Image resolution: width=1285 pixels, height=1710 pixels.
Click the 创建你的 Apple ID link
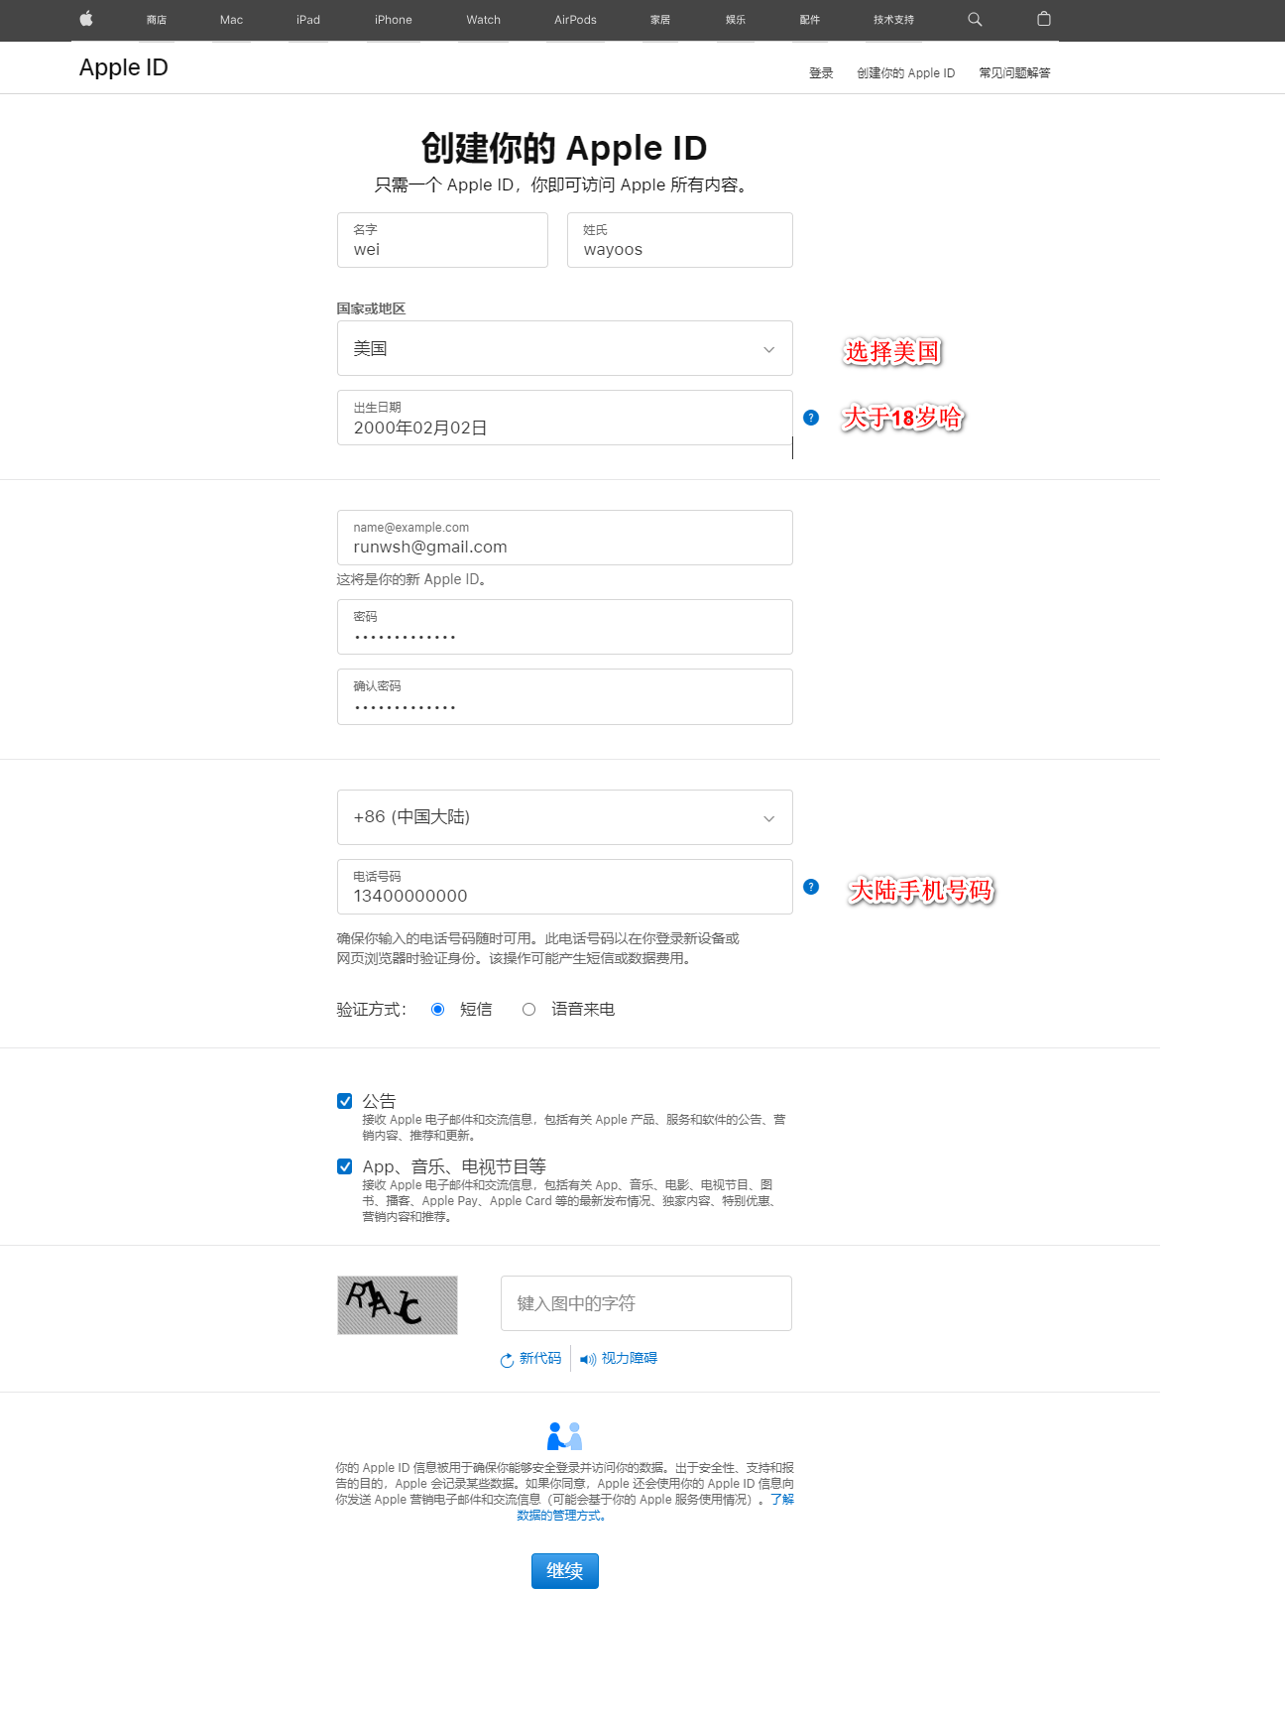click(x=906, y=73)
